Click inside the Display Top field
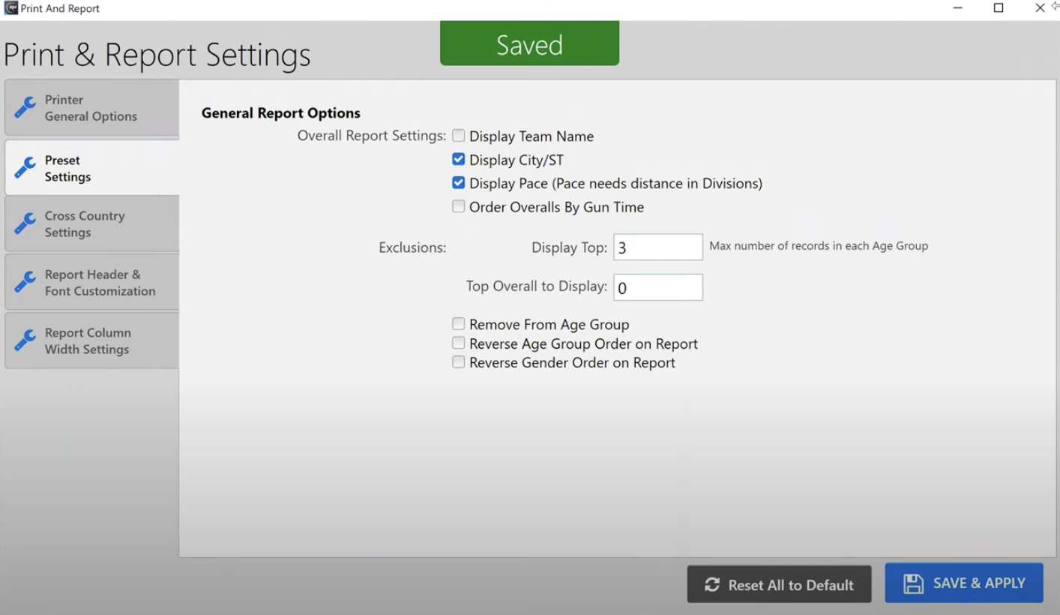 point(657,247)
